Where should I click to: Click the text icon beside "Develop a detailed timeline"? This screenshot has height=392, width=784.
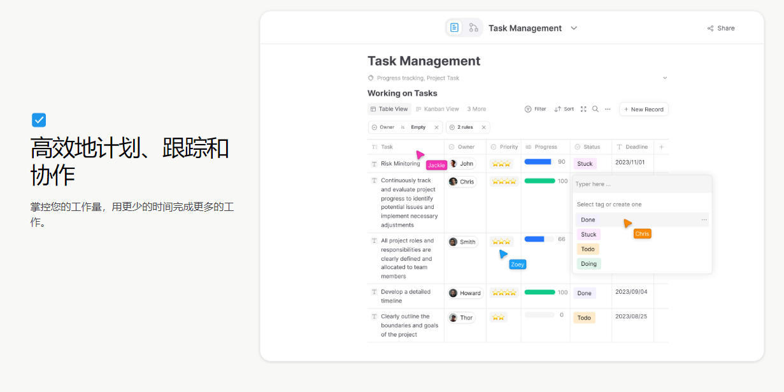pos(374,292)
